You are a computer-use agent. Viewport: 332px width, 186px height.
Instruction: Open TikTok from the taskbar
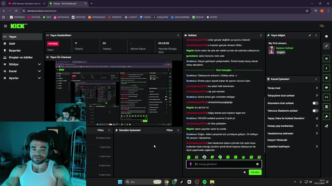(x=182, y=182)
